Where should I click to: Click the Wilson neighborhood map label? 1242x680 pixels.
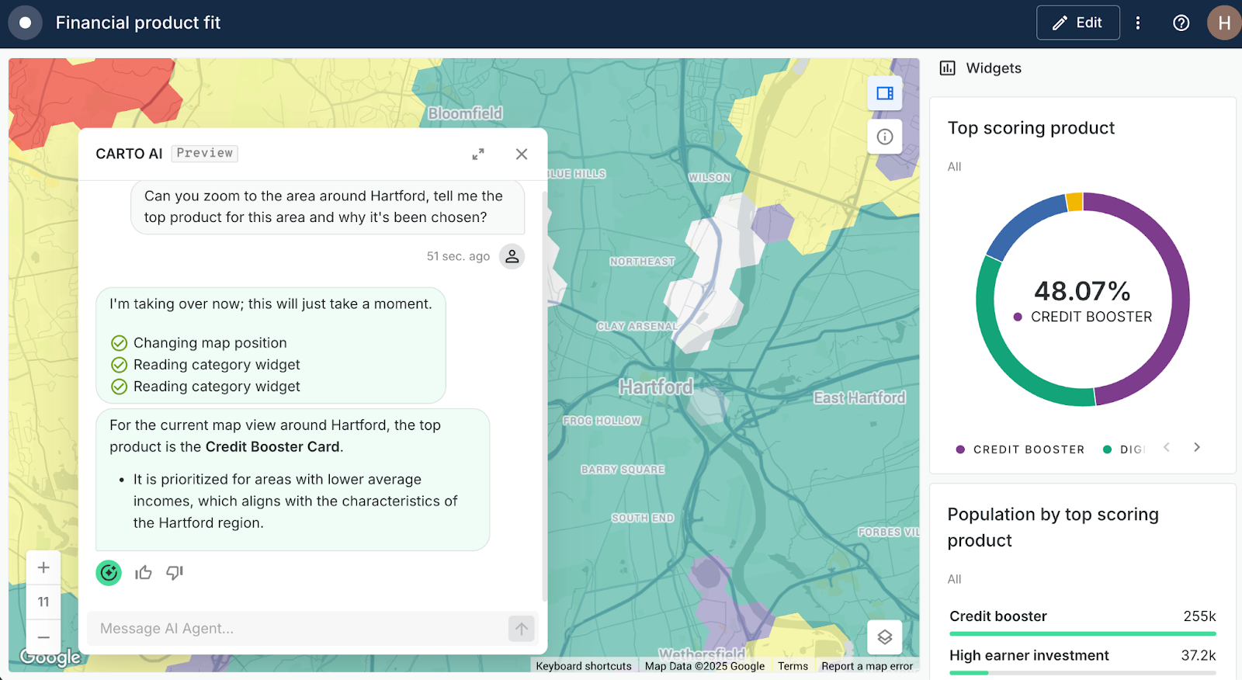click(709, 178)
